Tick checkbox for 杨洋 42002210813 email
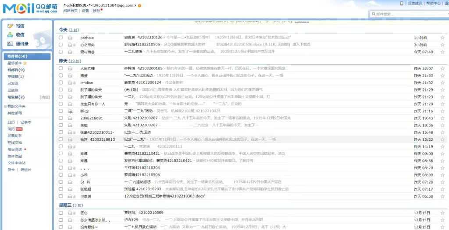The height and width of the screenshot is (230, 449). (x=61, y=139)
